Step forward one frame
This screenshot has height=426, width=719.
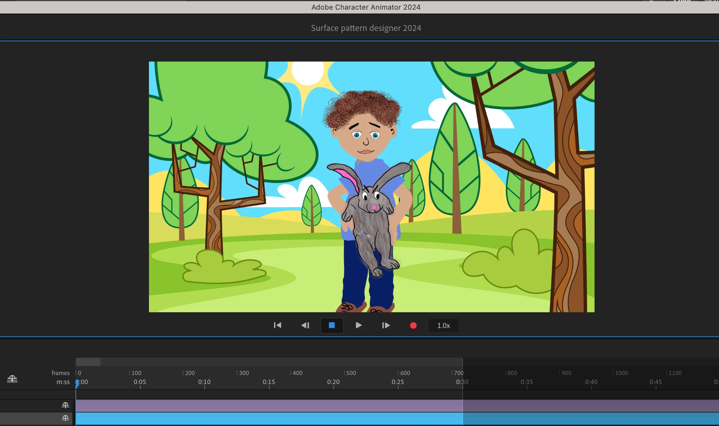pyautogui.click(x=386, y=325)
